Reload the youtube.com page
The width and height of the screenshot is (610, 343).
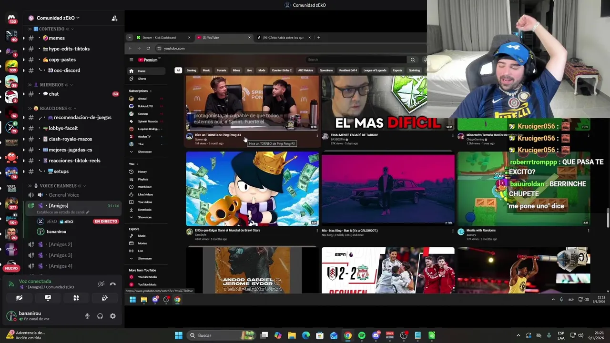pyautogui.click(x=148, y=48)
